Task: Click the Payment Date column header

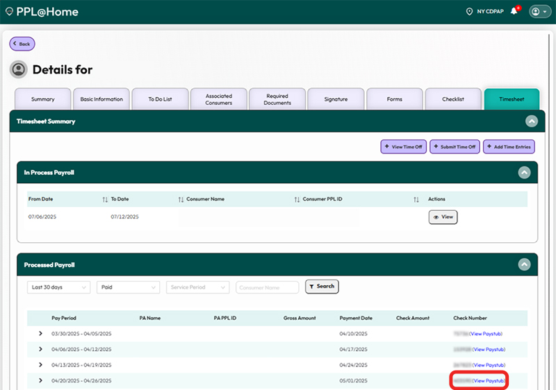Action: pos(356,318)
